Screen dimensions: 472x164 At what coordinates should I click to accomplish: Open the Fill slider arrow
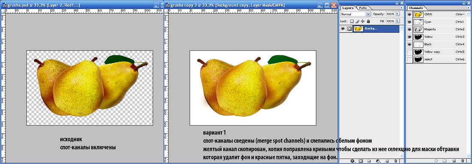397,21
